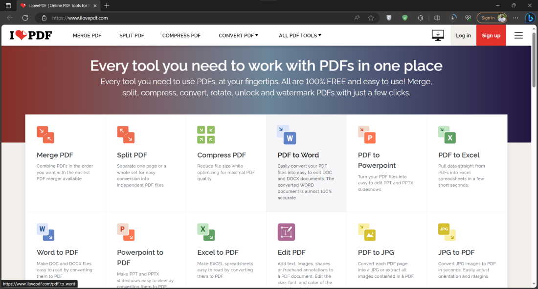Add this page to favorites star icon
538x289 pixels.
click(371, 18)
